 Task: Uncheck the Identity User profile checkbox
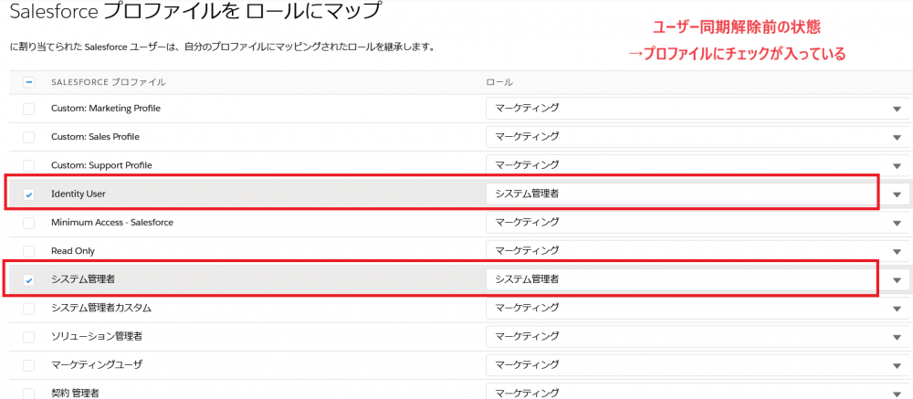28,194
